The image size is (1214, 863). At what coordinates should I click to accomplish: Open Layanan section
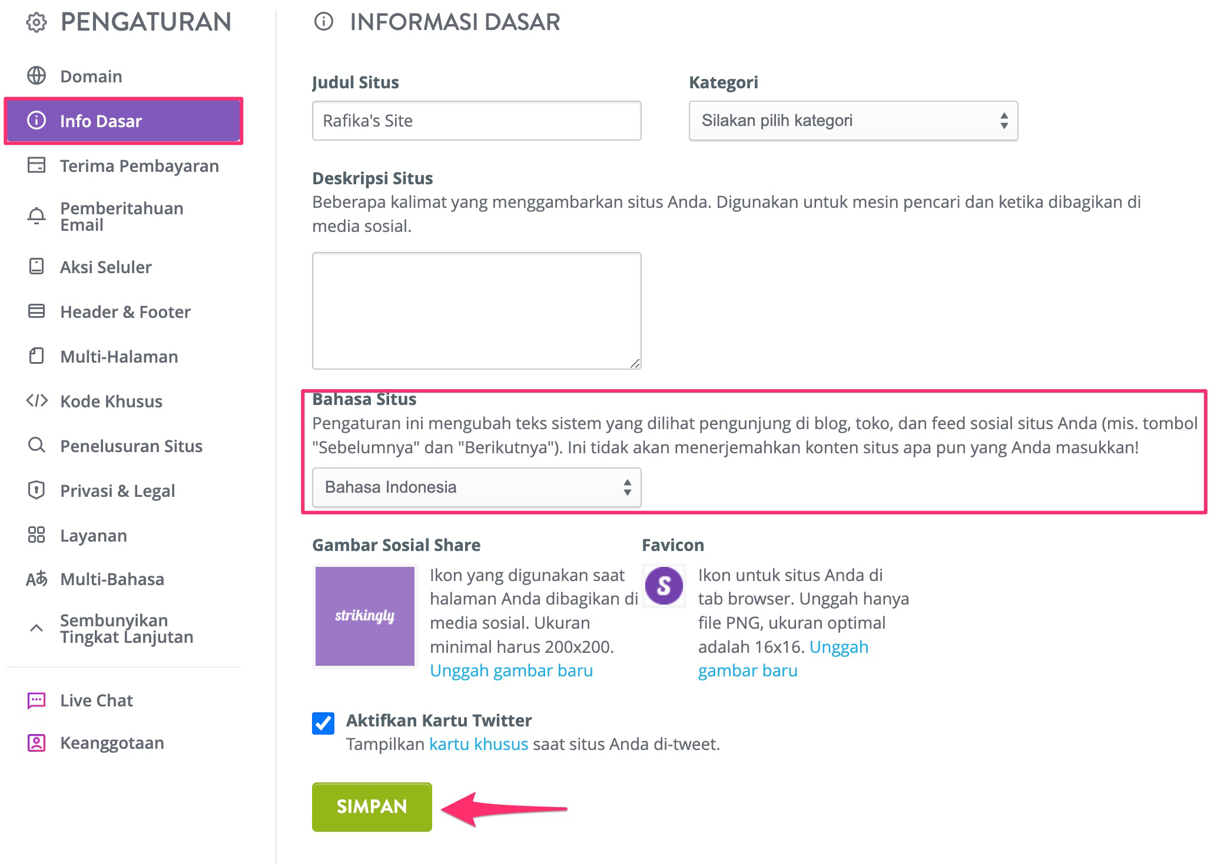pos(94,535)
